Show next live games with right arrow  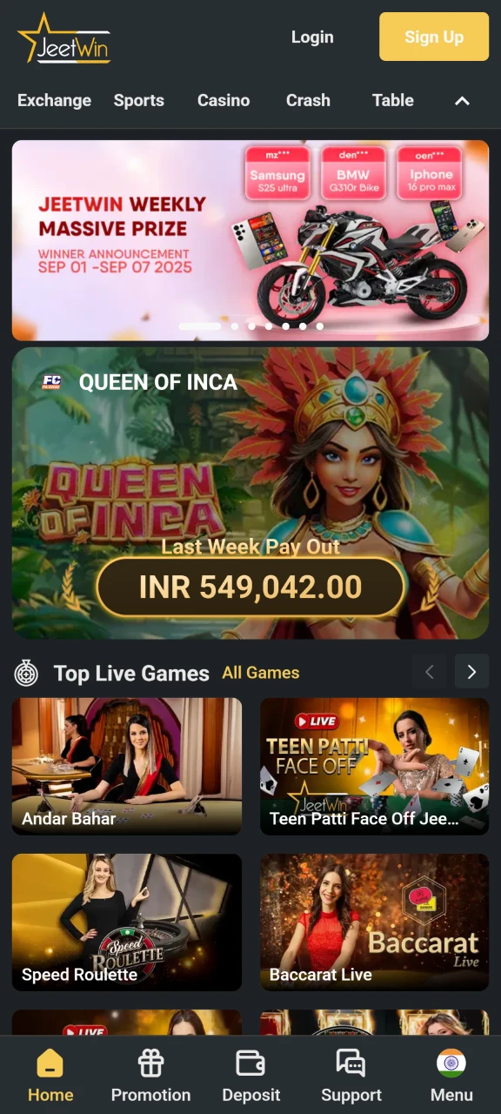(x=471, y=672)
